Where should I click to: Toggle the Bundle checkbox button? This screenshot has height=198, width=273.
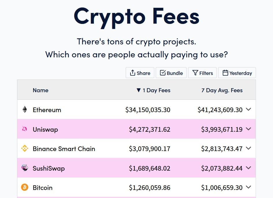coord(171,73)
